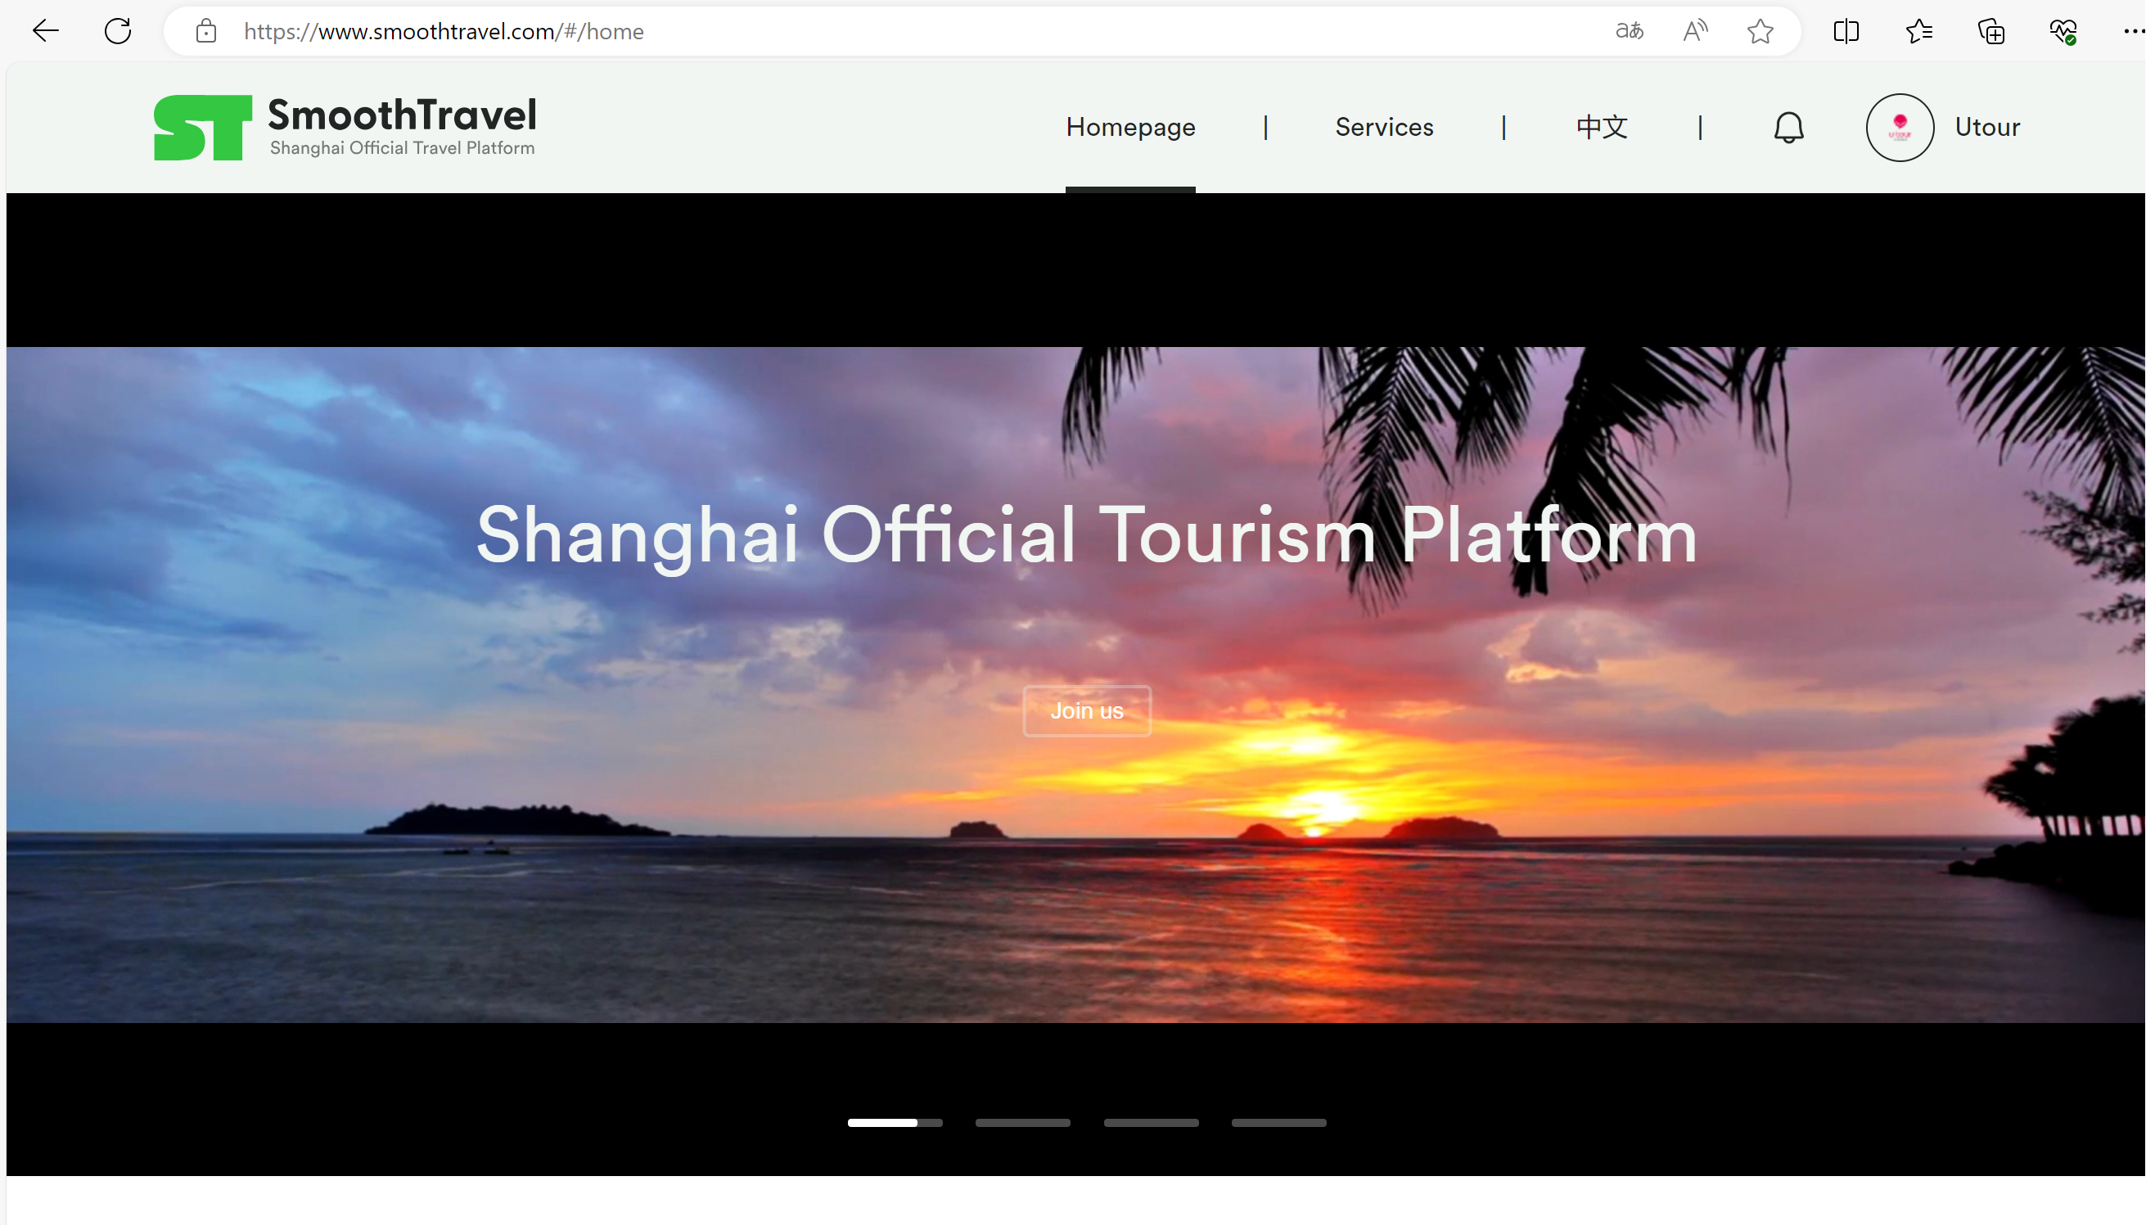
Task: Click the SmoothTravel ST logo
Action: 203,127
